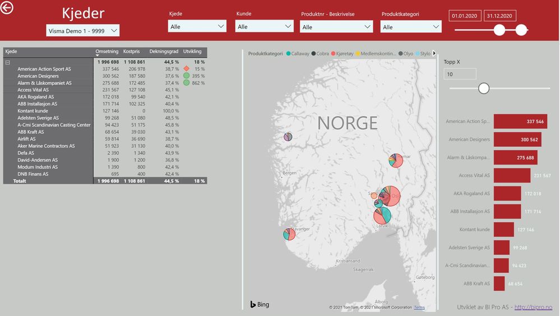This screenshot has height=316, width=560.
Task: Click the AKA Rogaland AS bar
Action: [x=507, y=193]
